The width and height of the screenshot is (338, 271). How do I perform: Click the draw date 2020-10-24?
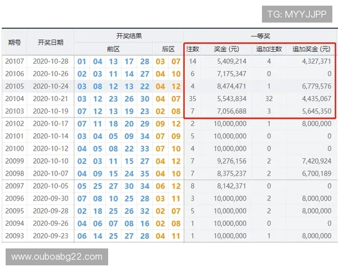(51, 86)
